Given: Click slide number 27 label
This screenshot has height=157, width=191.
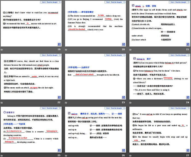Looking at the screenshot, I should point(188,155).
